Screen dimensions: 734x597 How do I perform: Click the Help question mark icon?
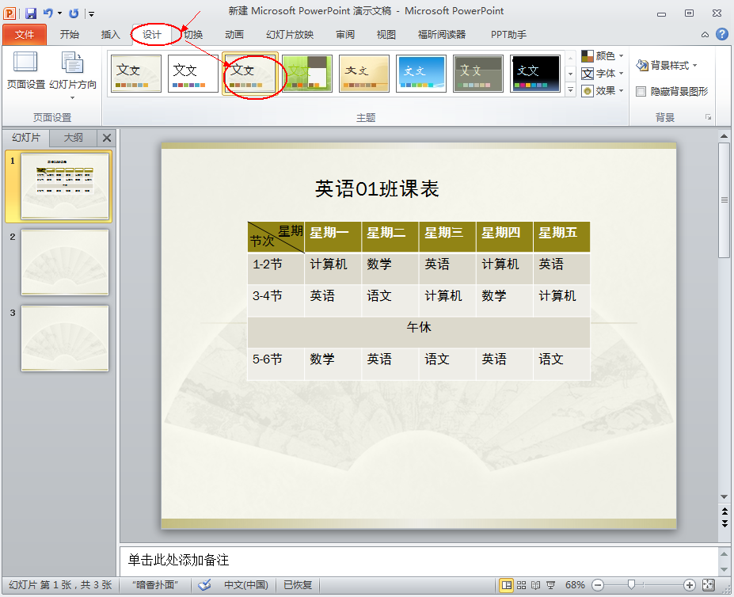[721, 34]
